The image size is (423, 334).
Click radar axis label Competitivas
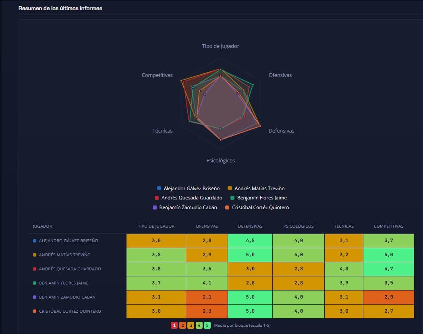click(157, 75)
